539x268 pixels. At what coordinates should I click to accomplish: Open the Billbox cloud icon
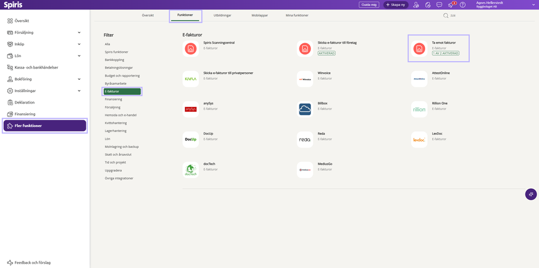(x=305, y=109)
